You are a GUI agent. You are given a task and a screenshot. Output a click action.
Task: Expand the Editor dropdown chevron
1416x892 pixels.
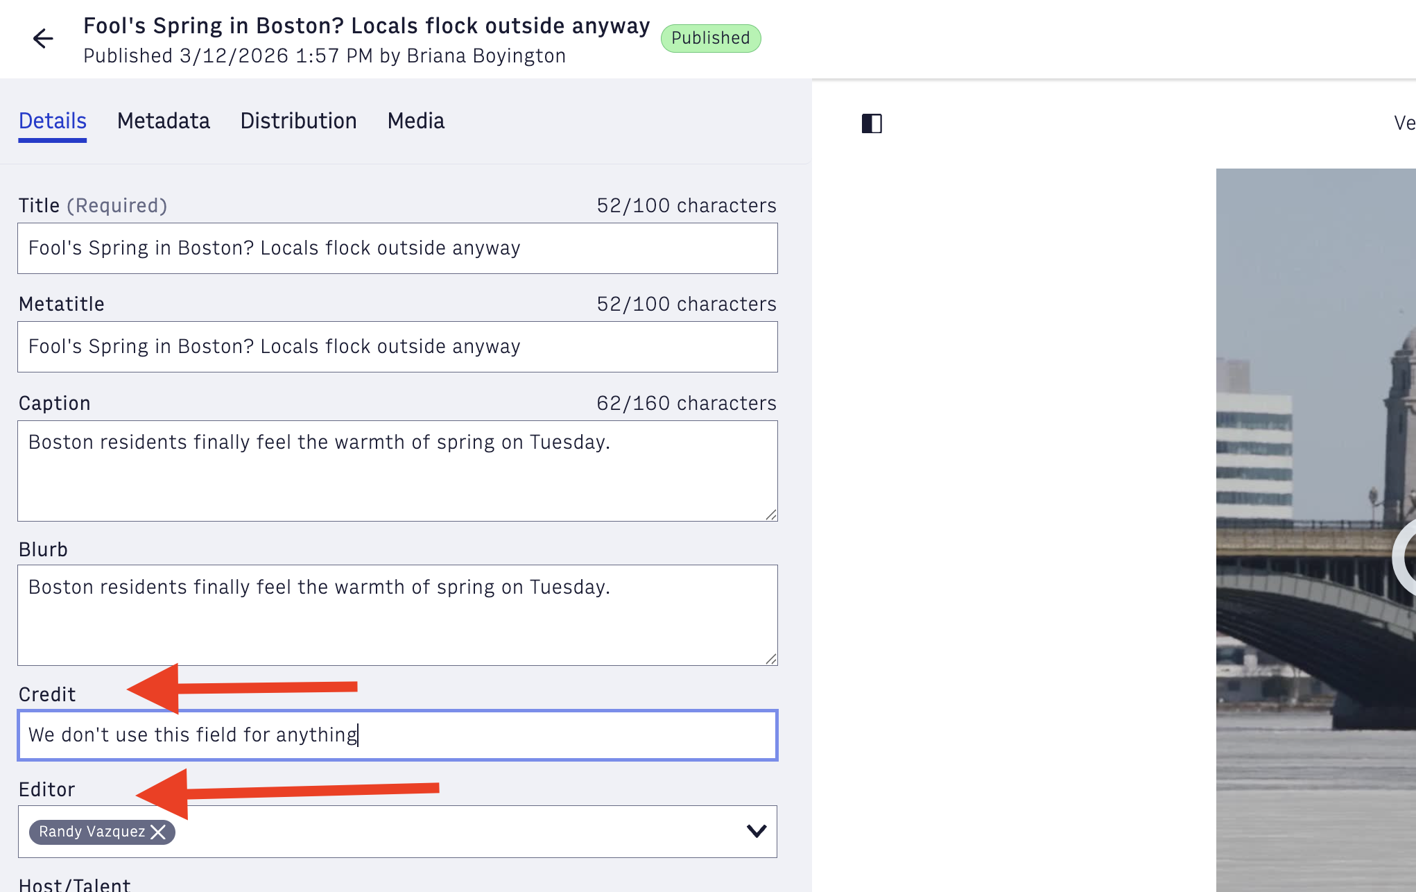(x=756, y=831)
